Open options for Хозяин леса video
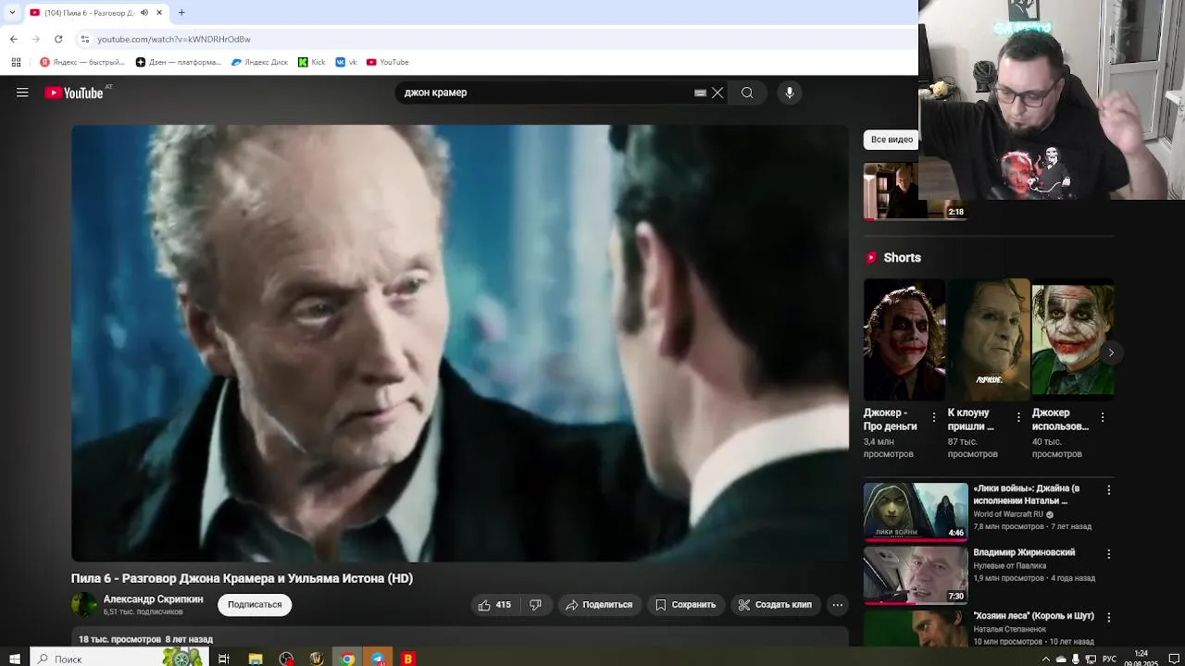 [x=1108, y=617]
